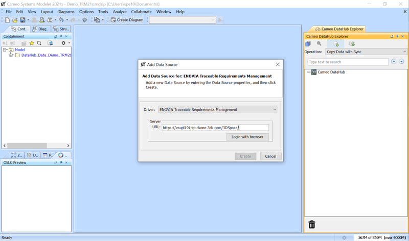
Task: Click the star favorites icon in Containment toolbar
Action: pos(31,43)
